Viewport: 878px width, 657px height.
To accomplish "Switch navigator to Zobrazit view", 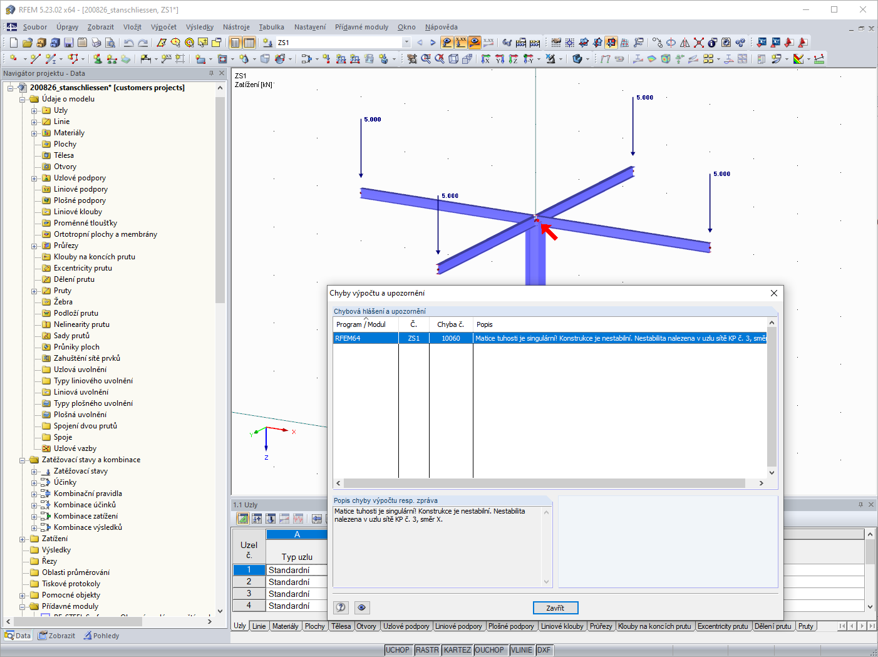I will point(57,636).
